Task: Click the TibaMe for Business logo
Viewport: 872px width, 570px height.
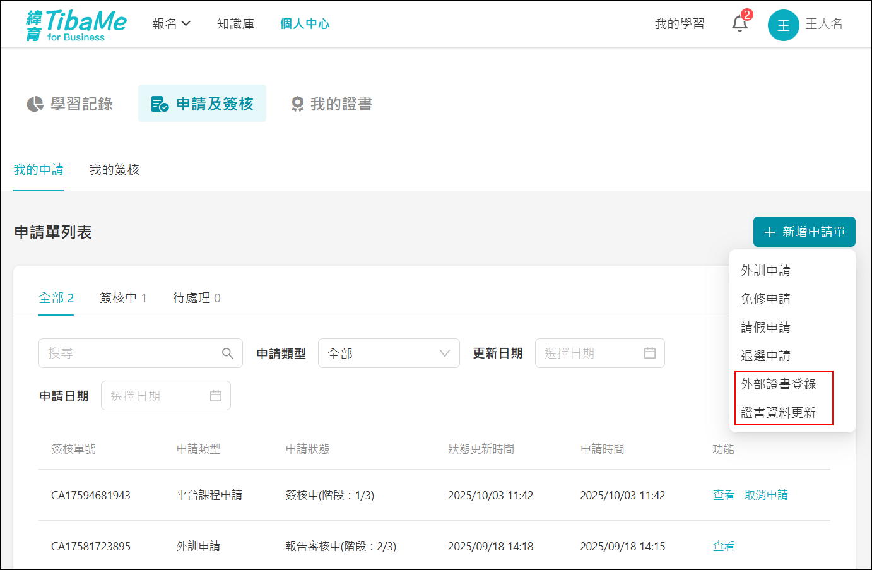Action: pyautogui.click(x=76, y=25)
